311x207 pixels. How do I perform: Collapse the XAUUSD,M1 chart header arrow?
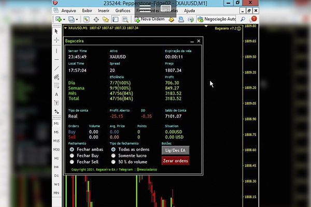(x=65, y=28)
